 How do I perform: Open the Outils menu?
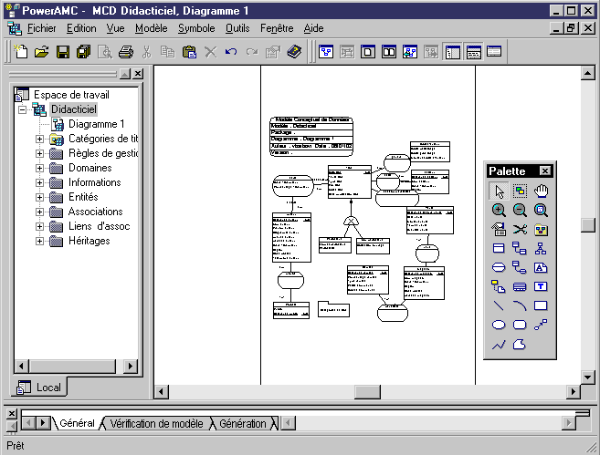pos(237,28)
